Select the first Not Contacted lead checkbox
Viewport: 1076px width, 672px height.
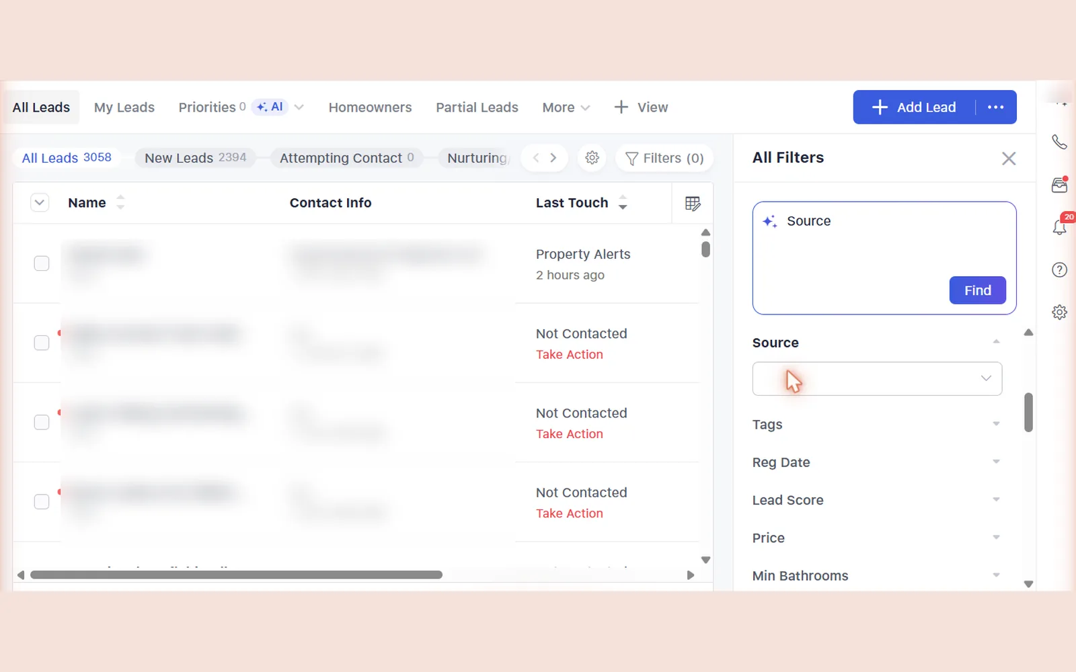click(42, 343)
